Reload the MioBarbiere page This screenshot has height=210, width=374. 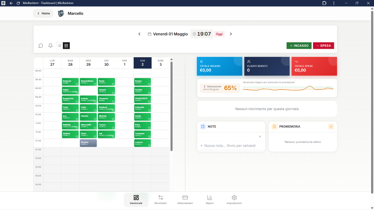click(18, 3)
